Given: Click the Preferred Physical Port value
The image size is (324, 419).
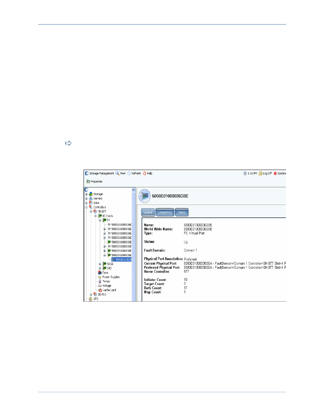Looking at the screenshot, I should point(235,267).
